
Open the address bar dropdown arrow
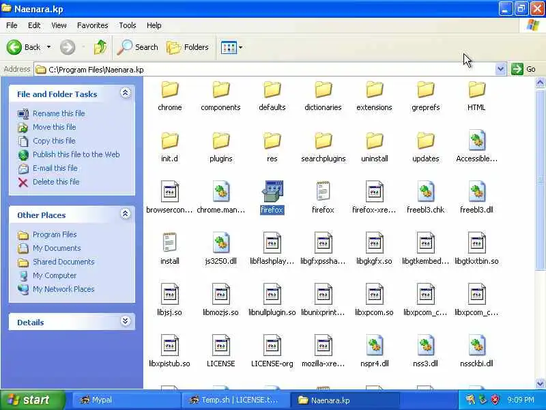click(x=500, y=69)
